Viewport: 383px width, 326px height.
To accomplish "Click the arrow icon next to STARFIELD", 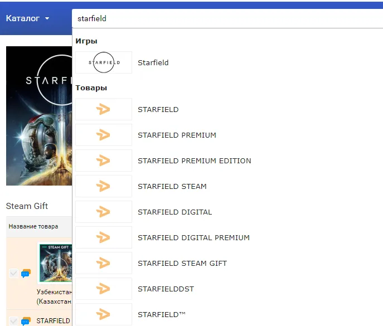I will pyautogui.click(x=104, y=109).
